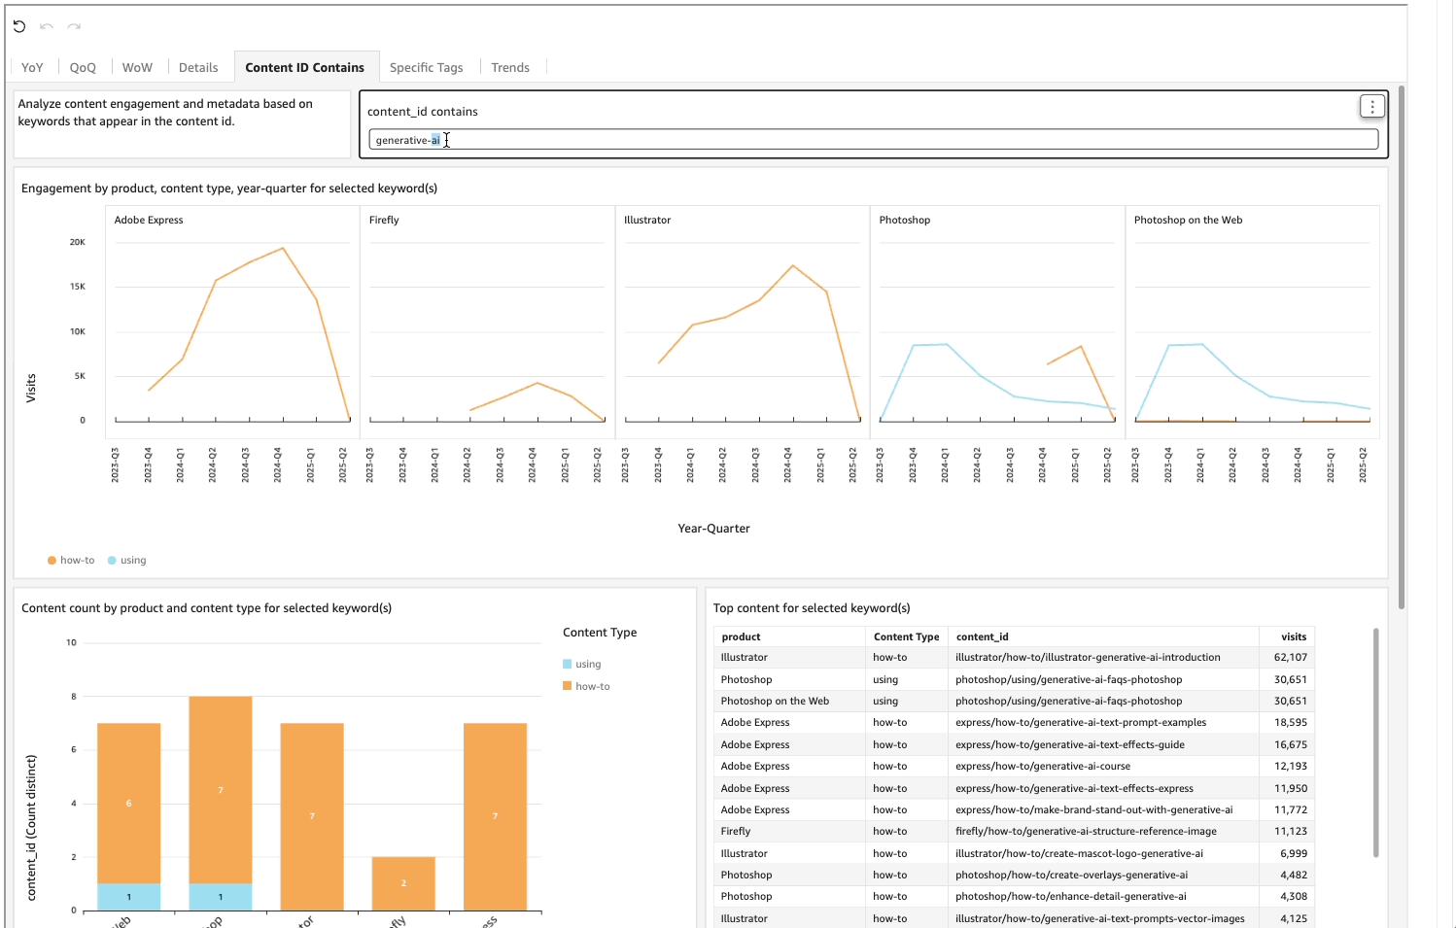The height and width of the screenshot is (928, 1456).
Task: Click the content_id contains text field
Action: coord(873,140)
